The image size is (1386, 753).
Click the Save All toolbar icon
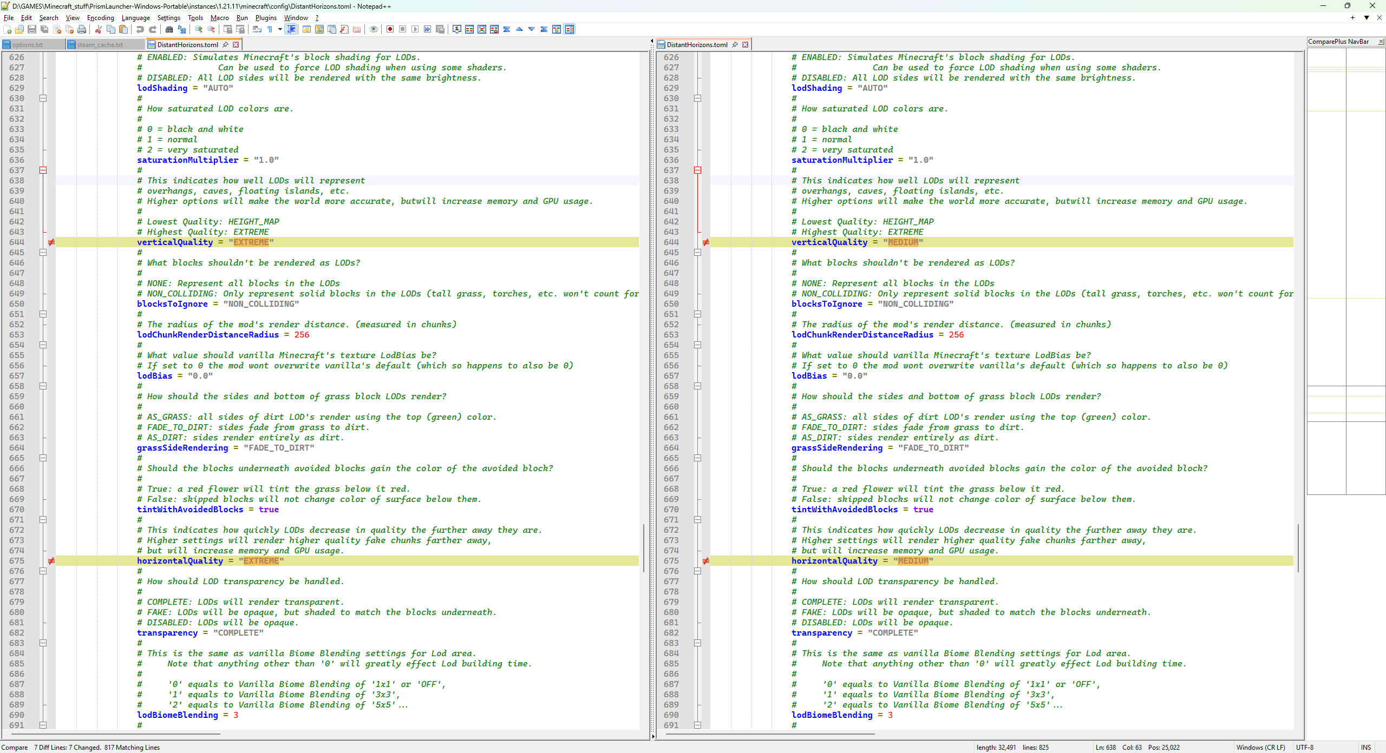point(44,29)
